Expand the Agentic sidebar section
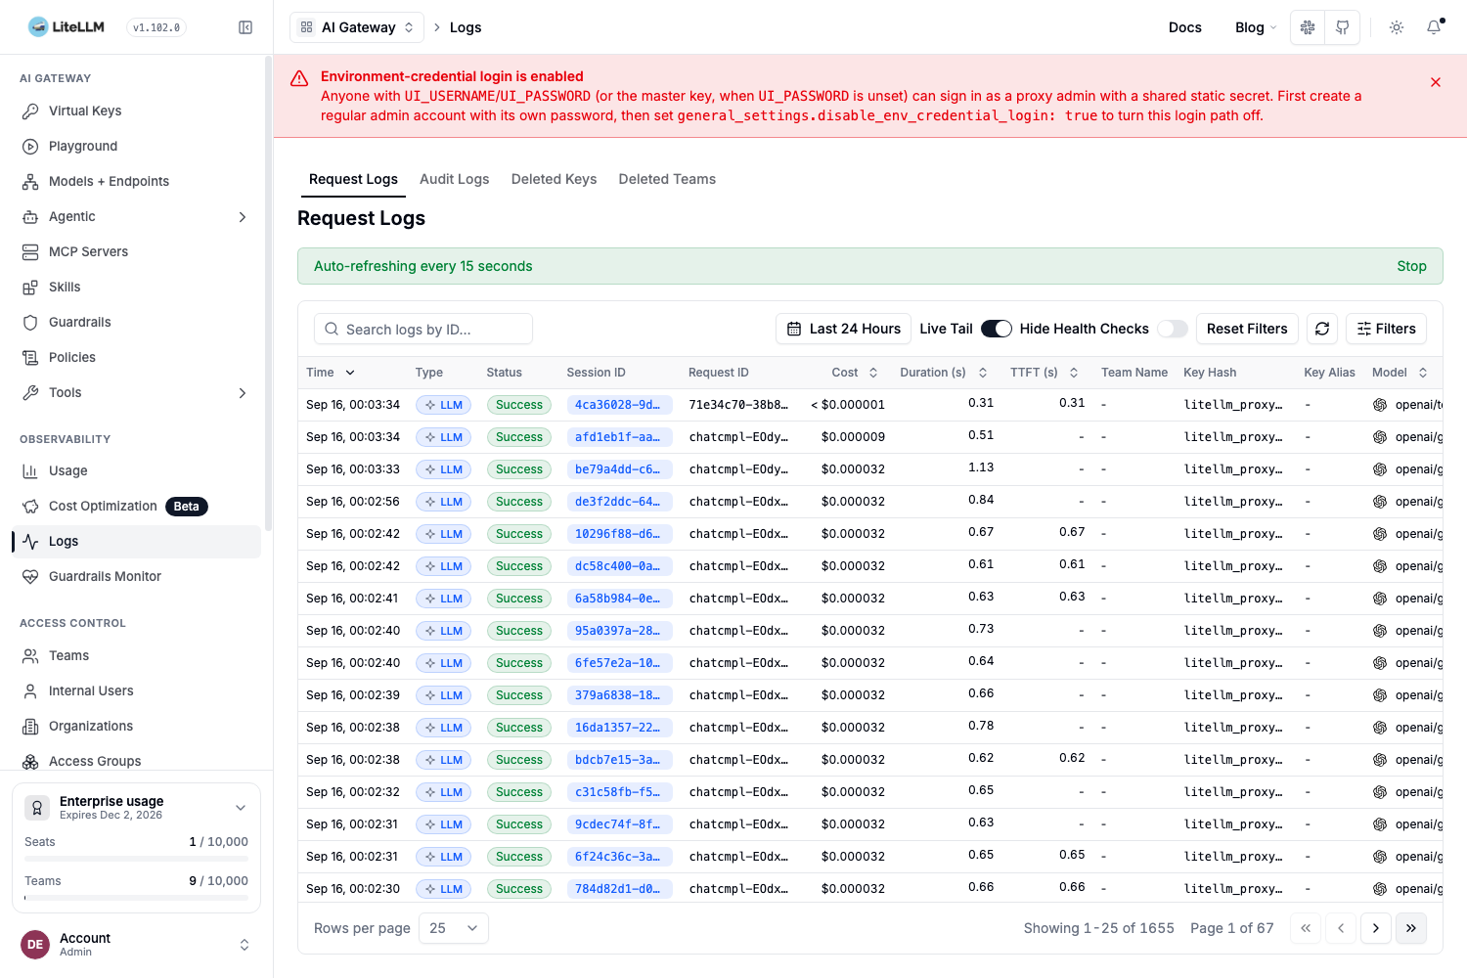The height and width of the screenshot is (978, 1467). click(x=136, y=216)
